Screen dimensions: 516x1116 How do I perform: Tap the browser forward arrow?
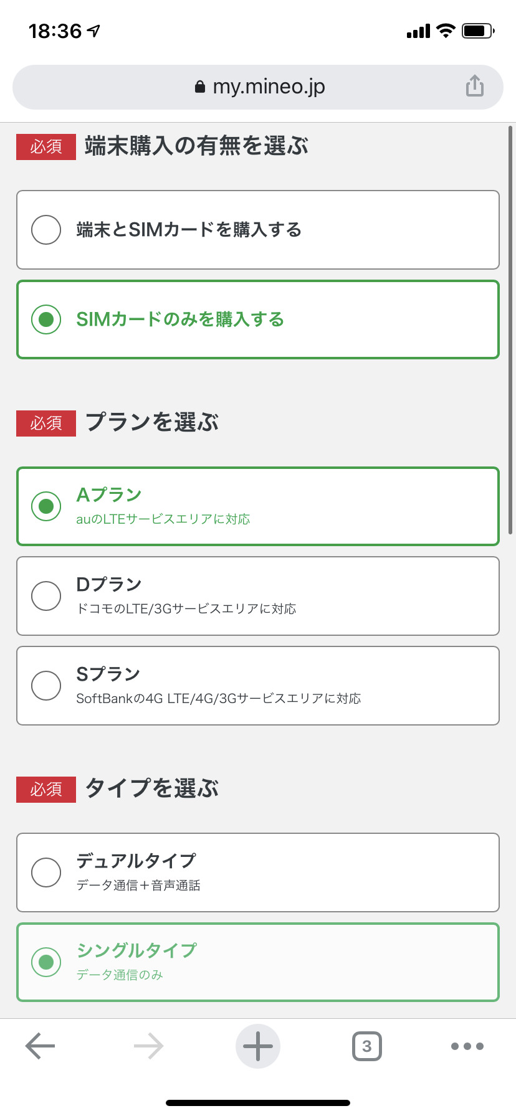click(148, 1046)
